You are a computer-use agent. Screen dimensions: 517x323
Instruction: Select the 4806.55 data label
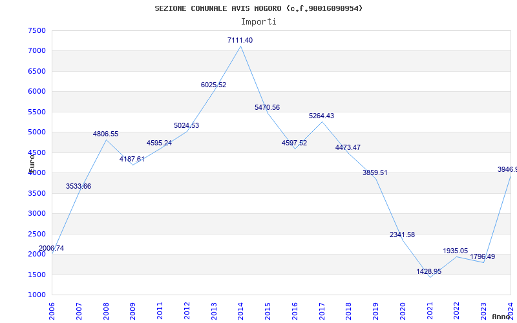[105, 134]
